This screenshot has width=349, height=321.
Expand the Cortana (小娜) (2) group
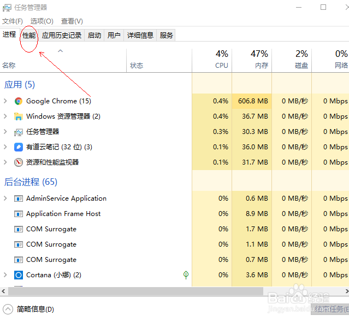coord(5,275)
